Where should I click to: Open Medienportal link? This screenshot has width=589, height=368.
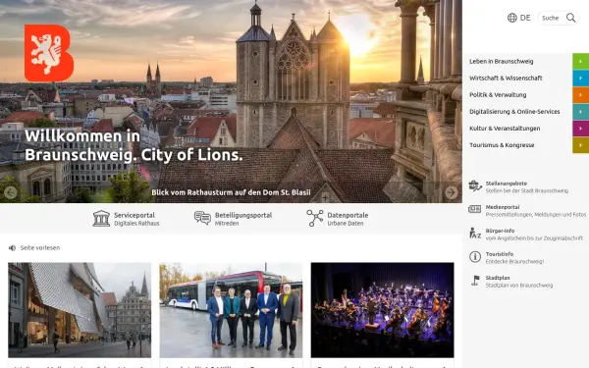point(535,211)
